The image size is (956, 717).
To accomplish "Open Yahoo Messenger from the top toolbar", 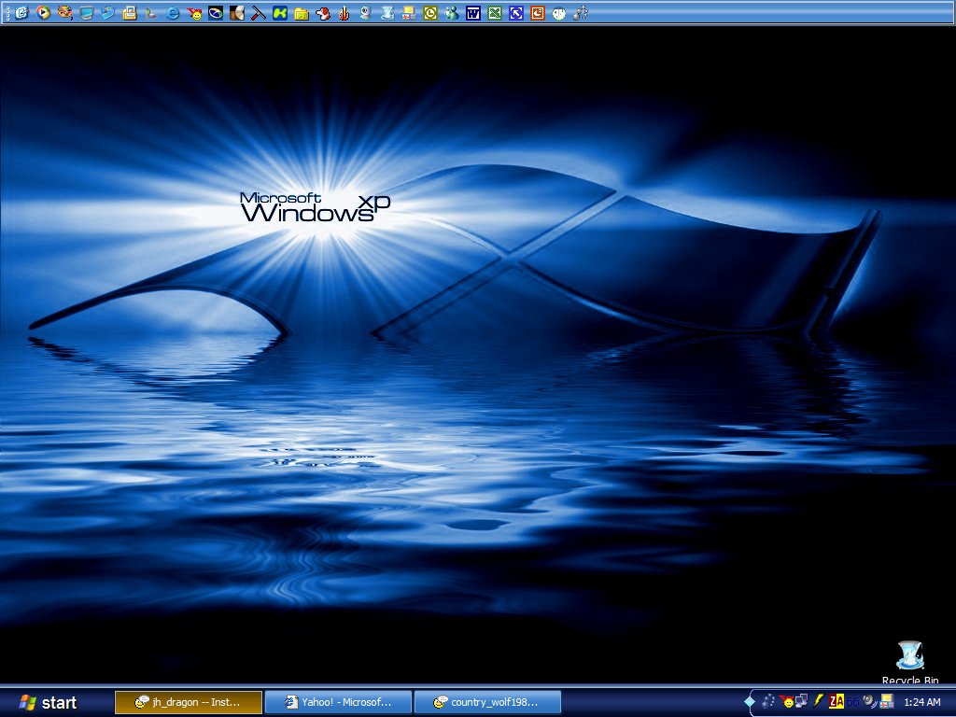I will pos(194,12).
